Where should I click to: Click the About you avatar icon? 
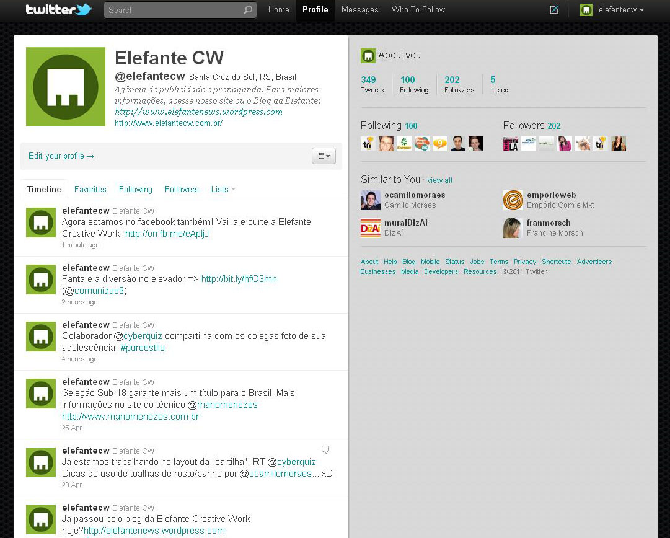tap(368, 56)
